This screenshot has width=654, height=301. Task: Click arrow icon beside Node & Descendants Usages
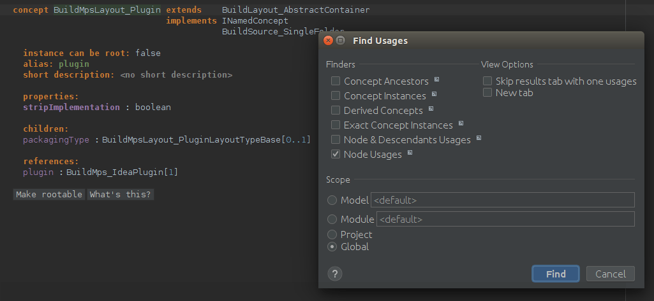(479, 138)
